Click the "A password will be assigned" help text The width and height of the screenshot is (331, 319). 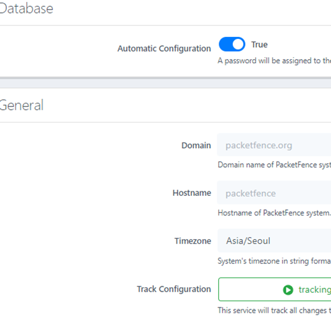(274, 61)
